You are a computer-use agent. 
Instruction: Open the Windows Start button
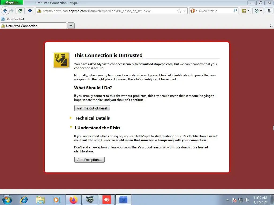pos(7,200)
